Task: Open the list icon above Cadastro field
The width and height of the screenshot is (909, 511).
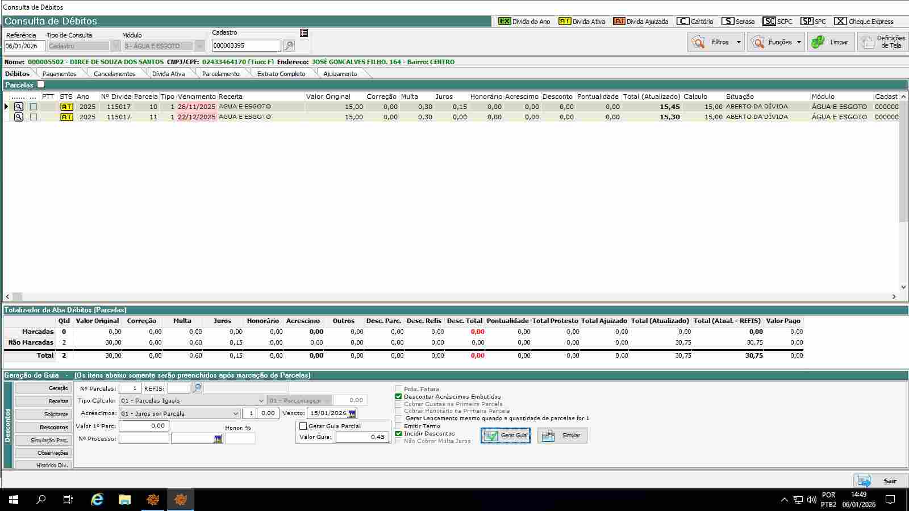Action: coord(304,33)
